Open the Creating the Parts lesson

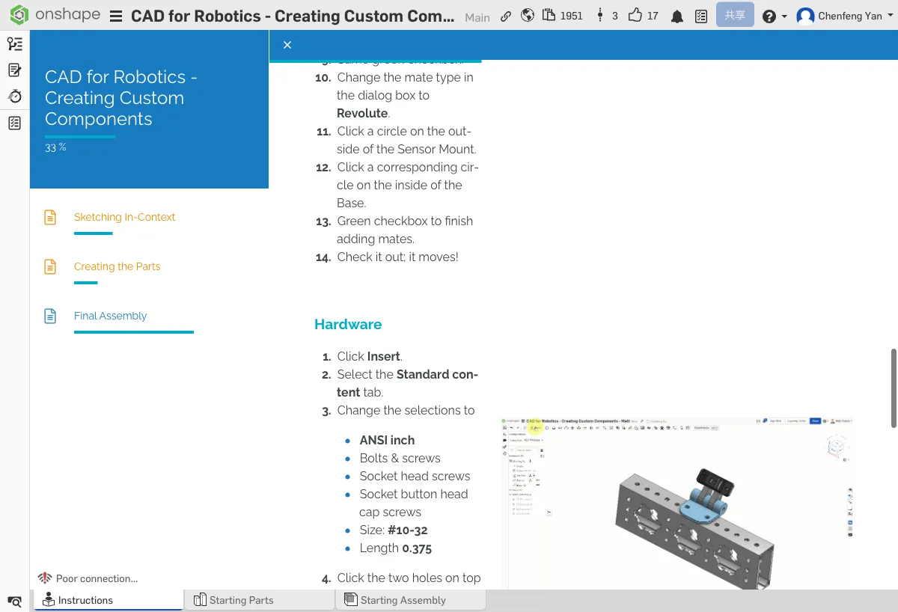[x=117, y=266]
